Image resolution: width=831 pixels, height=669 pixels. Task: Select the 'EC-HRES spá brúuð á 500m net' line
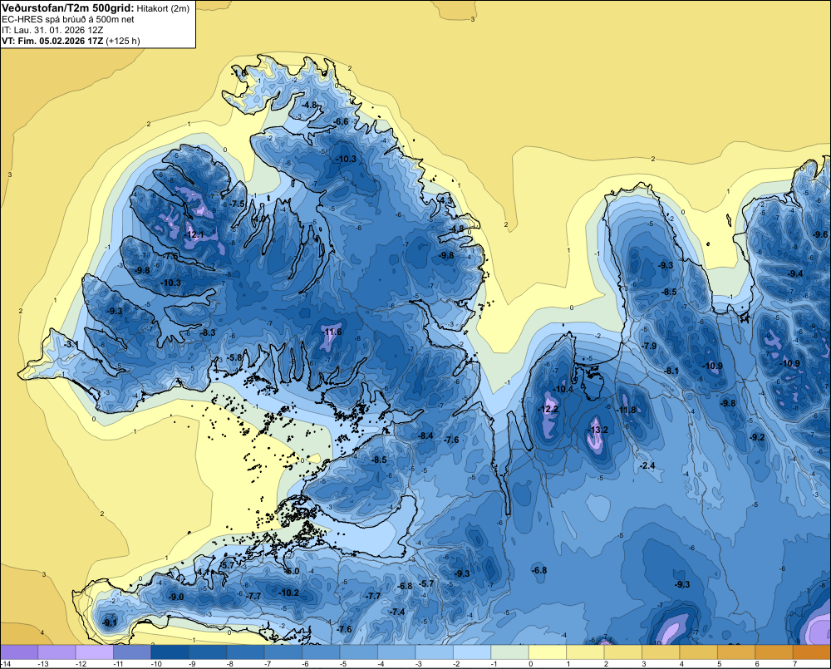coord(68,19)
